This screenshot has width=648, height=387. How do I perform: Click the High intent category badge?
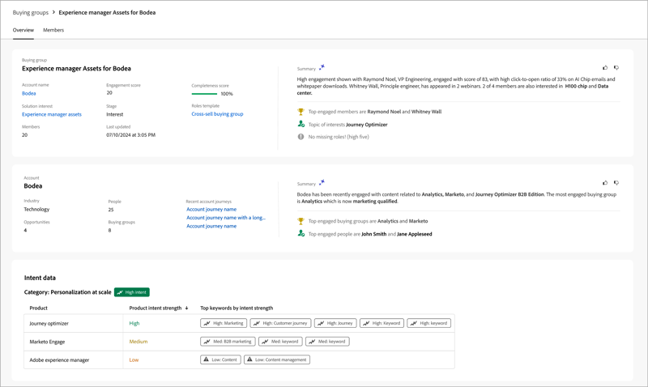point(132,292)
